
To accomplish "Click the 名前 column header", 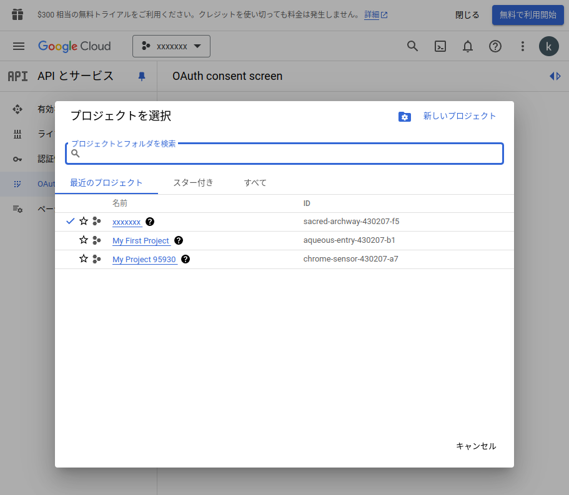I will click(120, 203).
